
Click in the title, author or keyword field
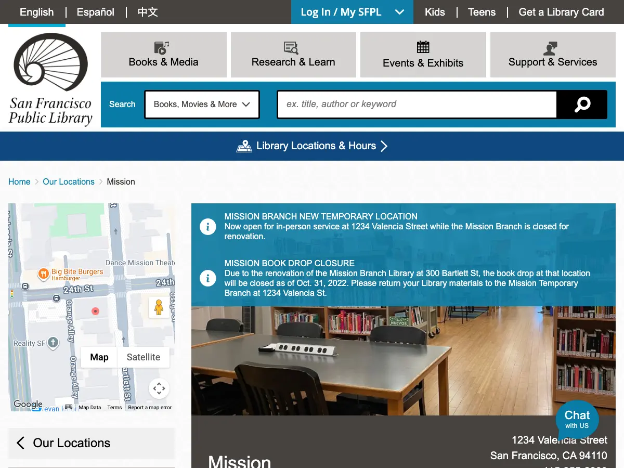(x=417, y=105)
